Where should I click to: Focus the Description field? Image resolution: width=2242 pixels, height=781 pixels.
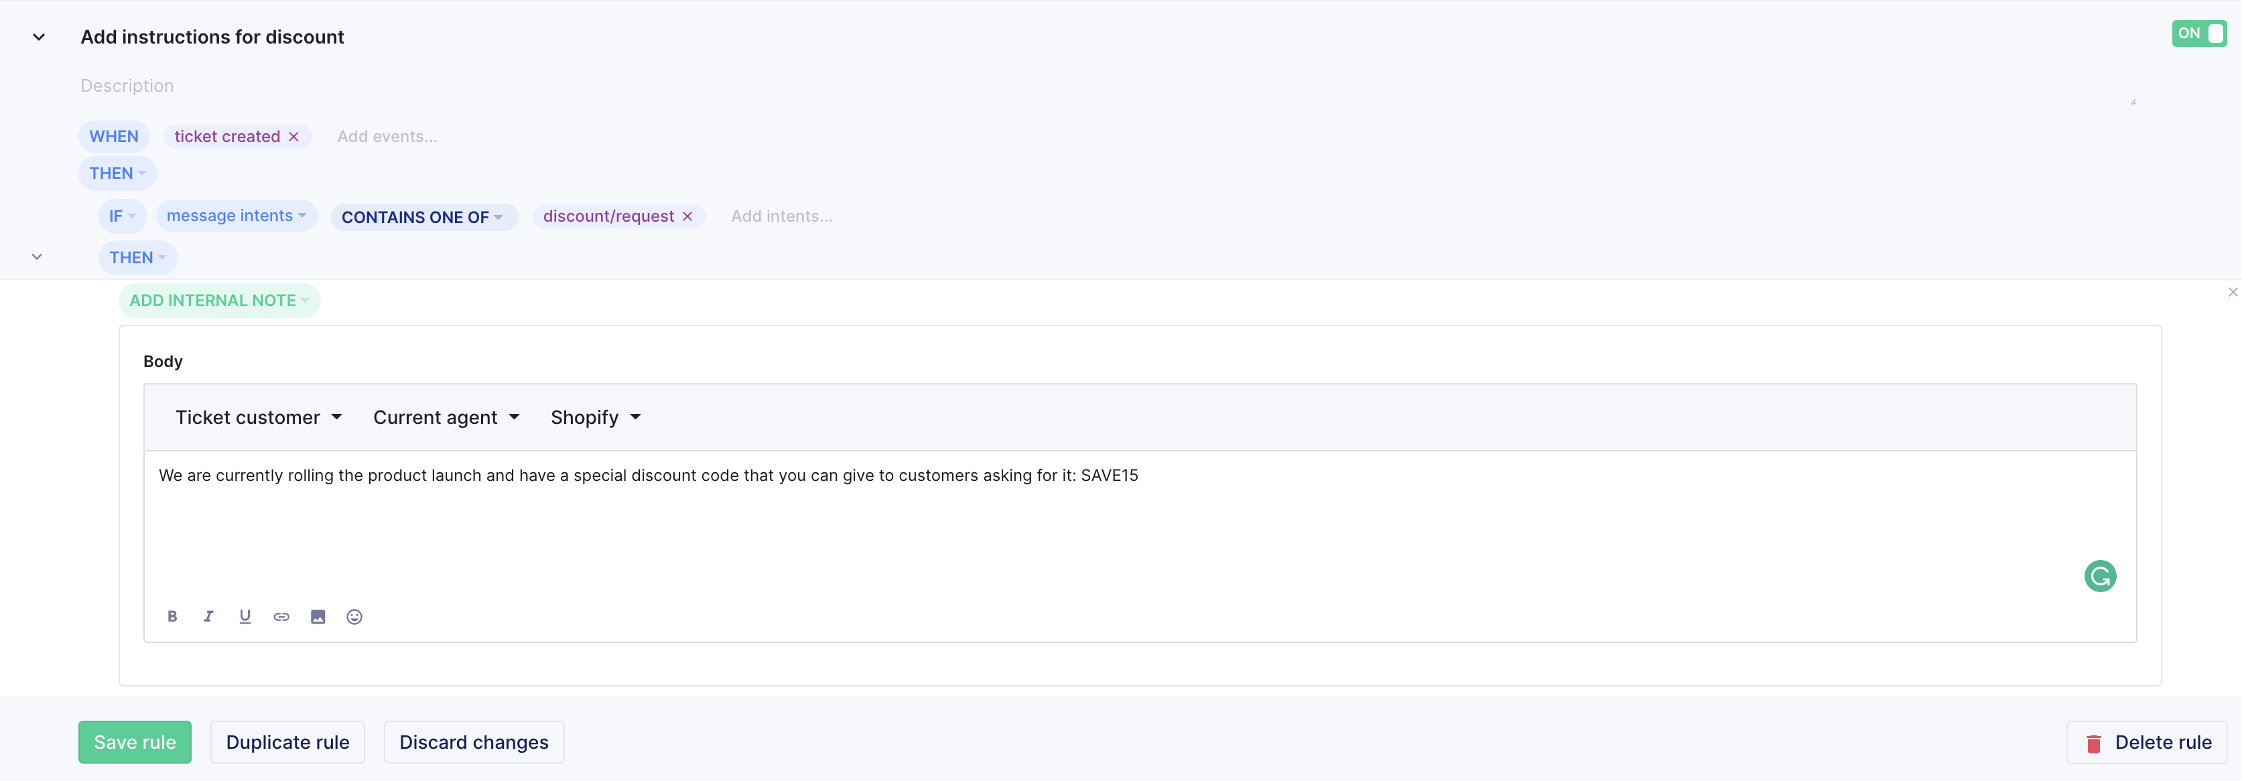1107,86
